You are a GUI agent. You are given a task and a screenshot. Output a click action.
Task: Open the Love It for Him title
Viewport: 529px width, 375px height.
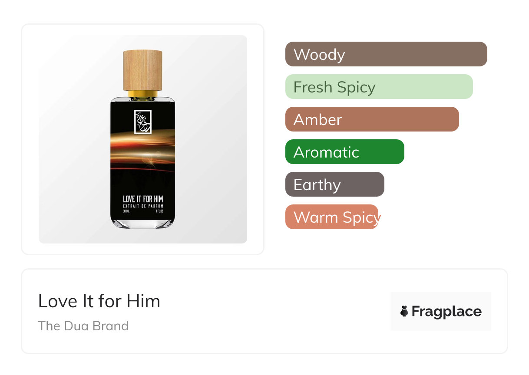tap(99, 301)
